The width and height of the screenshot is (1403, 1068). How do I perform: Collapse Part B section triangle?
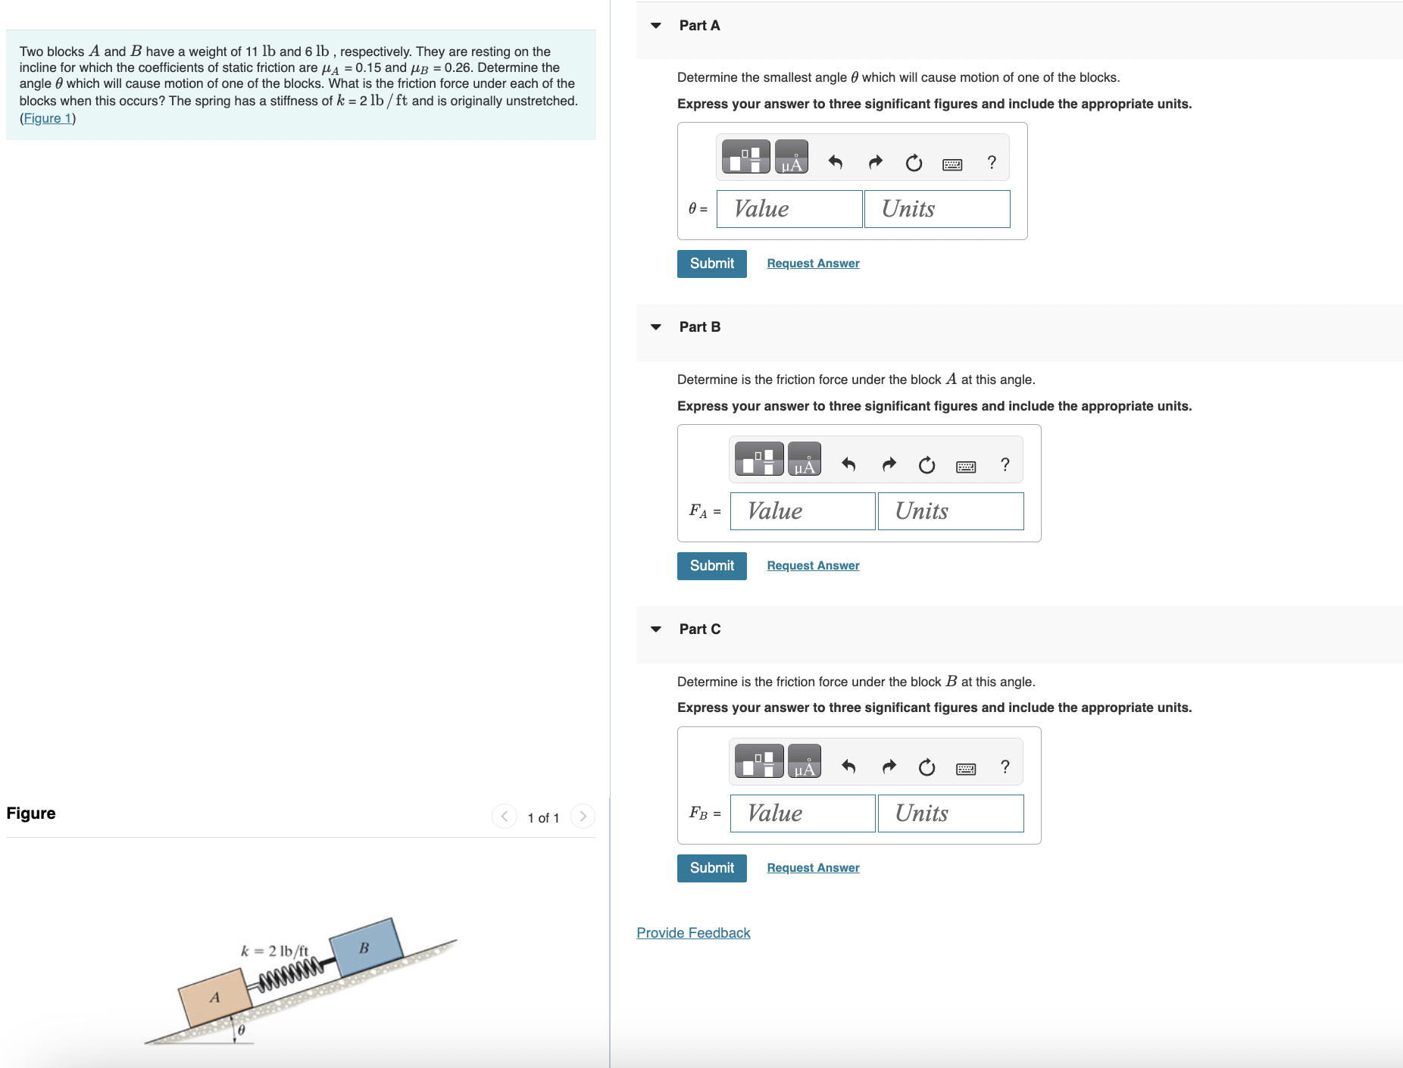pyautogui.click(x=656, y=327)
